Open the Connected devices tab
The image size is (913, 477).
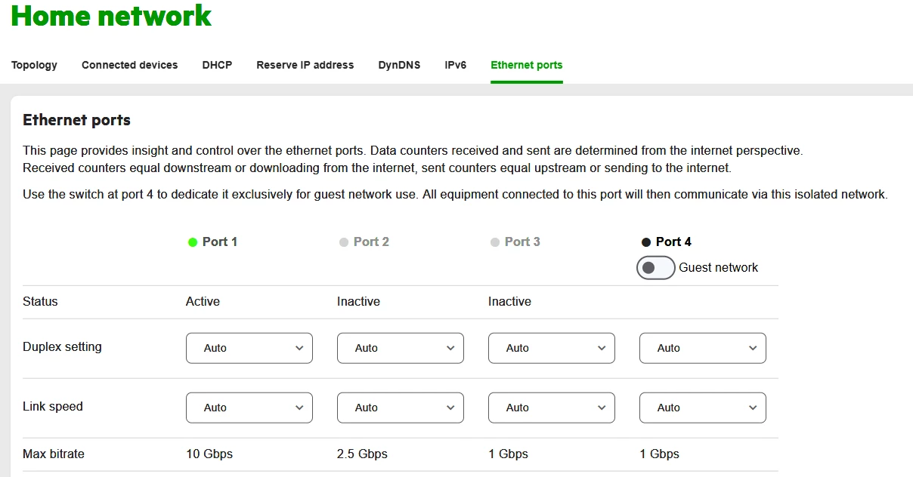click(129, 65)
